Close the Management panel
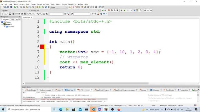200x112 pixels. [x=19, y=17]
